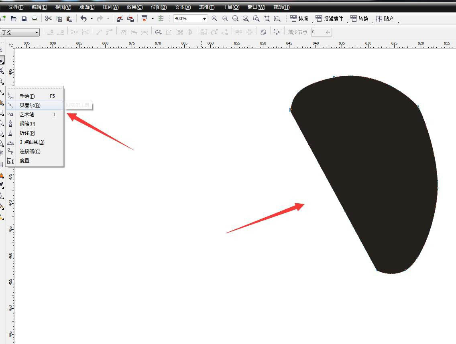Select the 3 点曲线 tool
The height and width of the screenshot is (344, 456).
[32, 142]
